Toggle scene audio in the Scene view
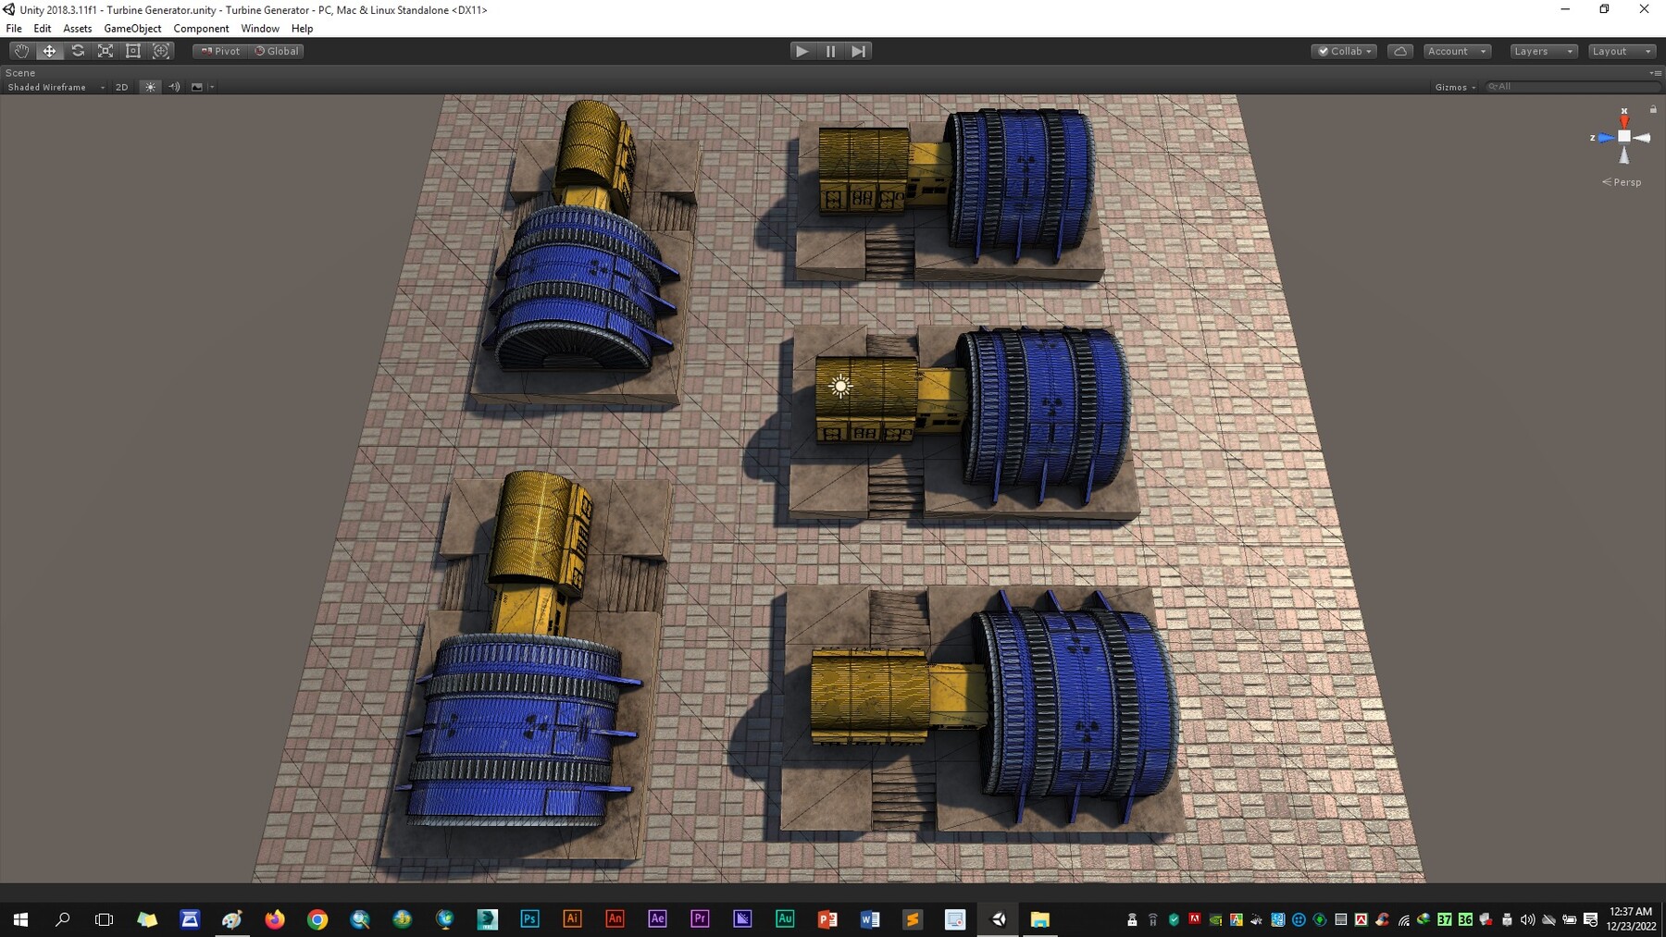This screenshot has width=1666, height=937. coord(174,87)
